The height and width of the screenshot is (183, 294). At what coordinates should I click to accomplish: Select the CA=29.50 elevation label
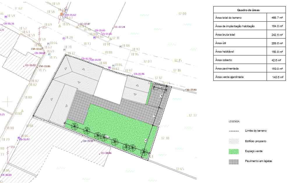pos(87,141)
